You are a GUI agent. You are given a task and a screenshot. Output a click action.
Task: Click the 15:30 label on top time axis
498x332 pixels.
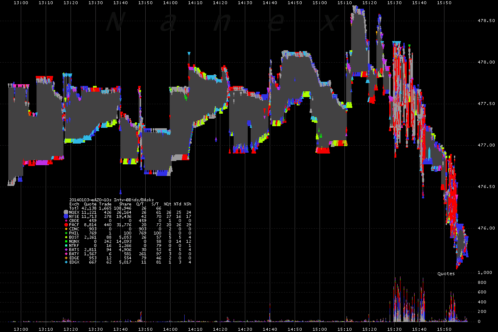coord(394,2)
